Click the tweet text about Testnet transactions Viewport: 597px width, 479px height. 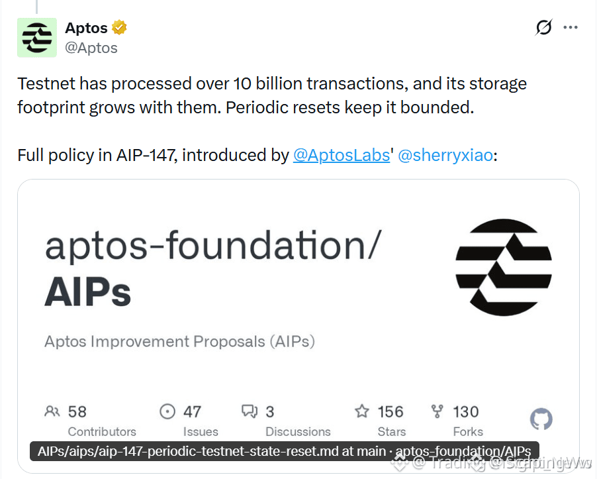pos(272,95)
